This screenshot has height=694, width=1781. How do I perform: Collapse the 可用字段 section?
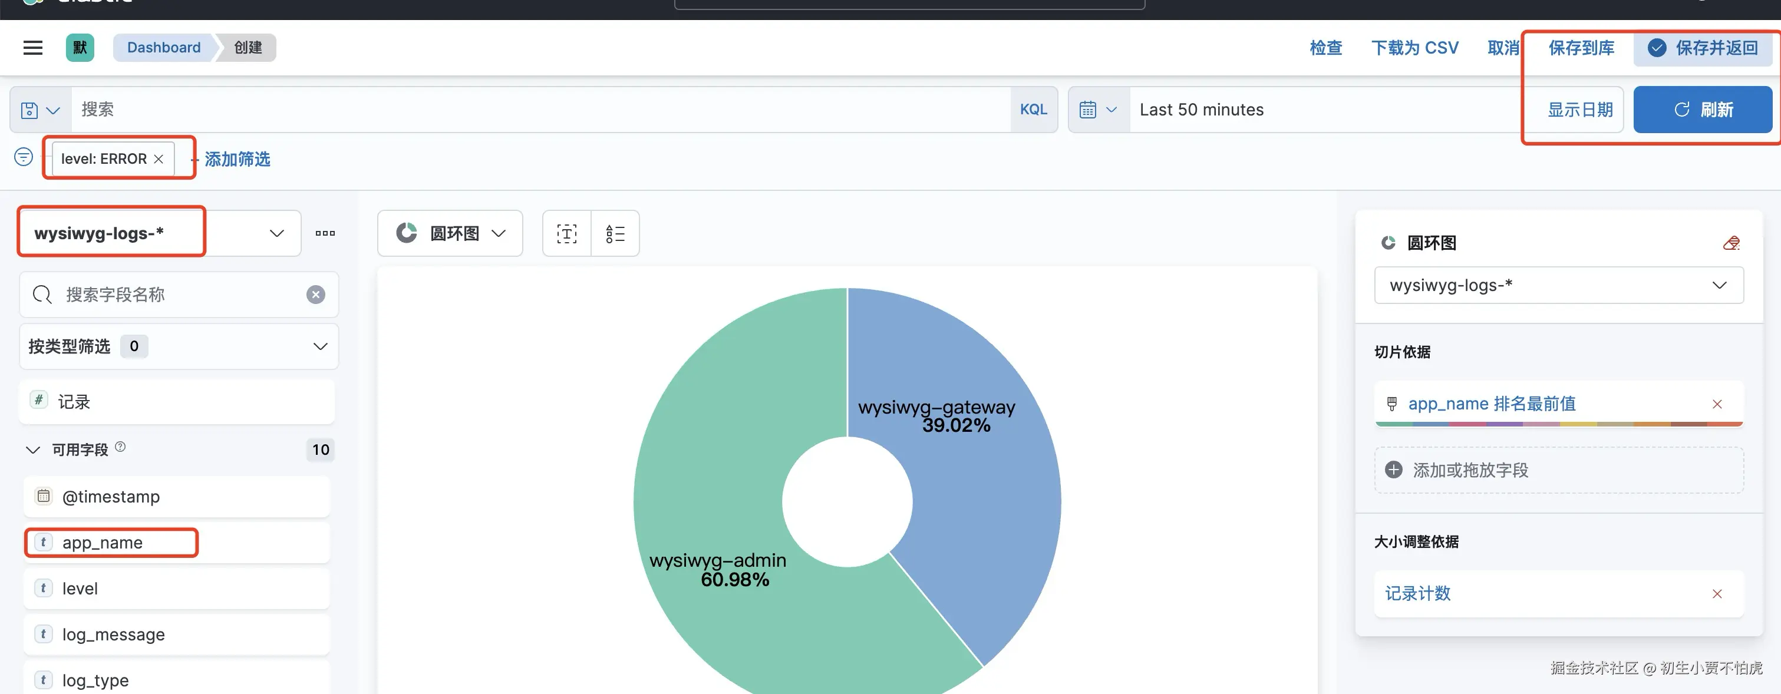click(x=32, y=450)
